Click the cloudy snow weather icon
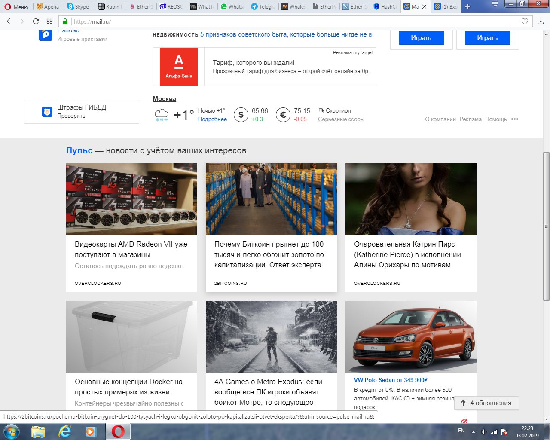Viewport: 550px width, 440px height. [x=162, y=115]
